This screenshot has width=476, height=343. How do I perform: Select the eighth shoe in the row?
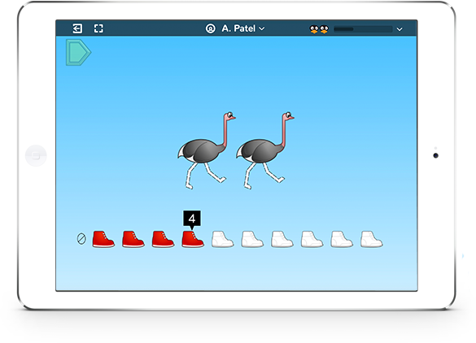312,239
